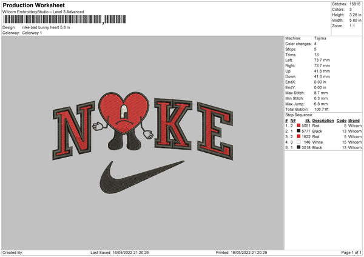Click the St. column header
Viewport: 364px width, 257px height.
(x=308, y=121)
